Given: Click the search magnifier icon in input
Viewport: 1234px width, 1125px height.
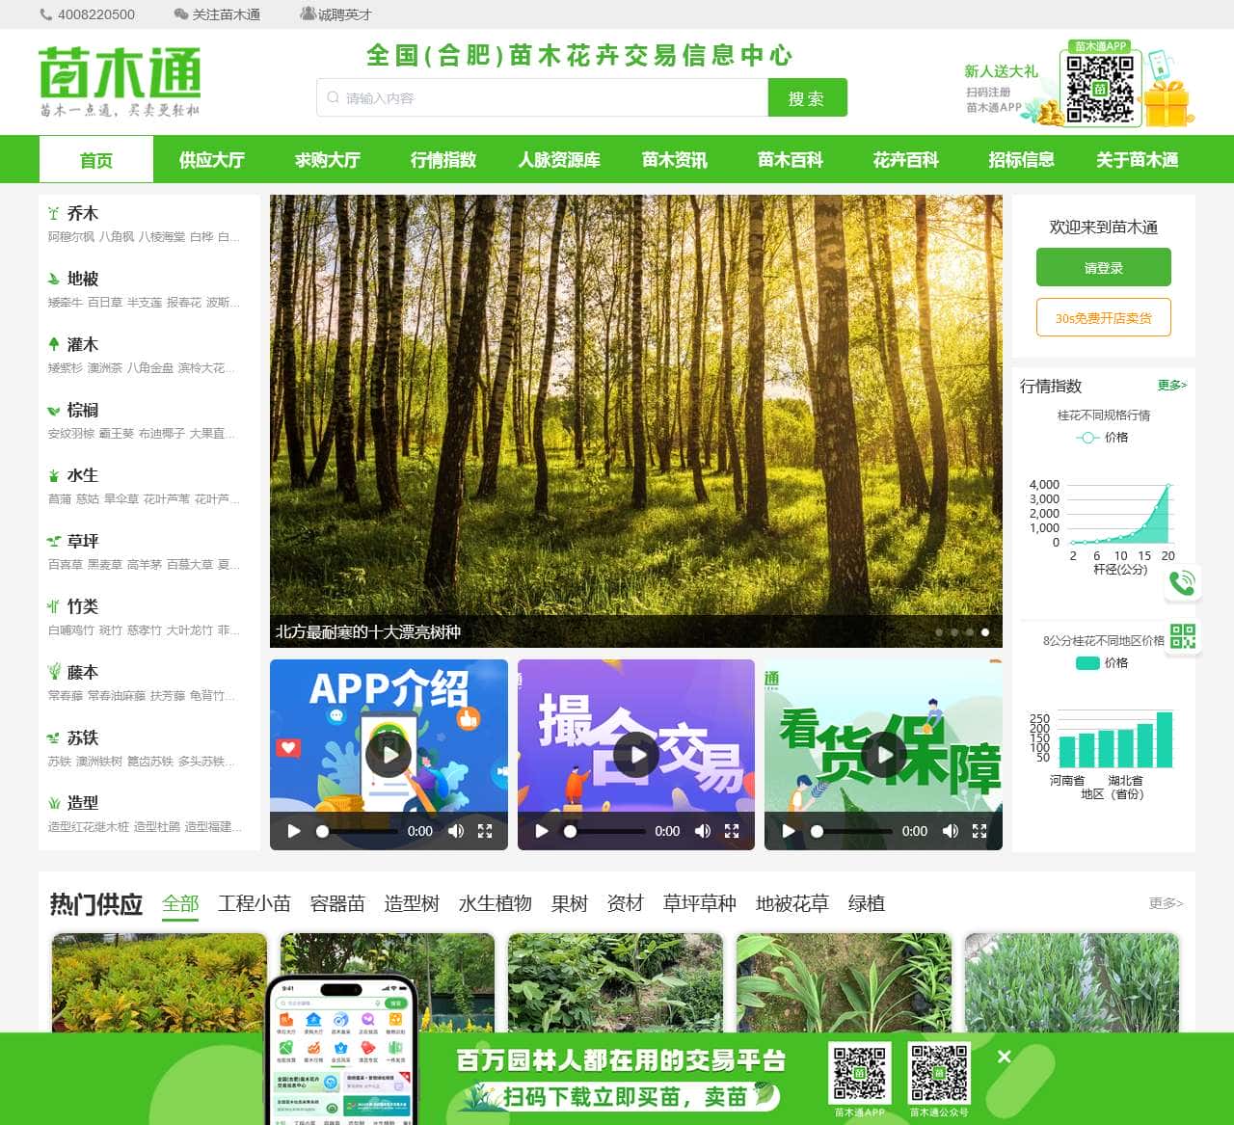Looking at the screenshot, I should point(333,97).
